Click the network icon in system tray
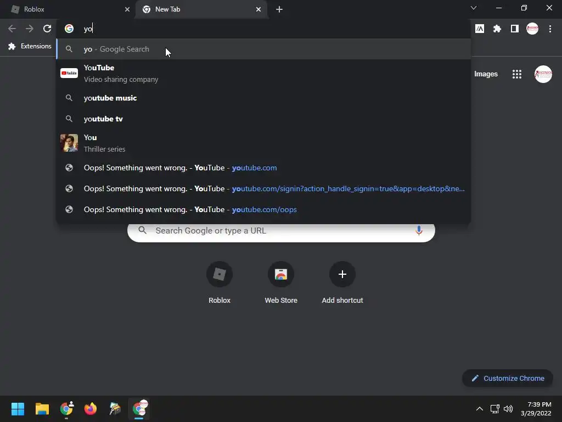 coord(495,409)
